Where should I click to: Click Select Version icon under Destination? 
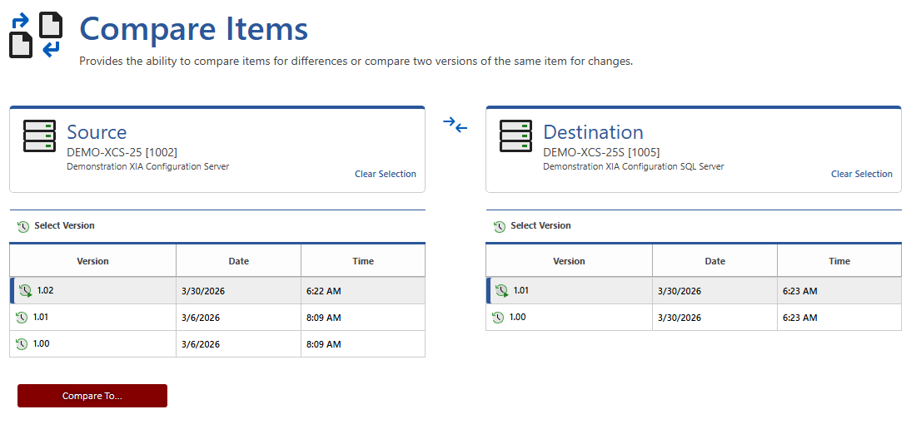tap(500, 226)
